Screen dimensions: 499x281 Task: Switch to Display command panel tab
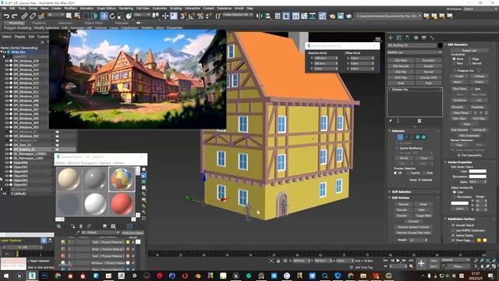click(x=423, y=37)
